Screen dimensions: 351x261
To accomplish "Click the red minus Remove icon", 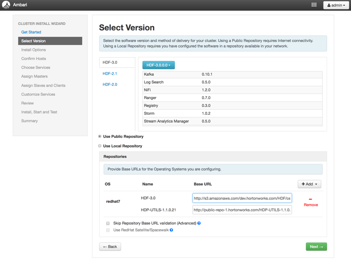I will [311, 199].
